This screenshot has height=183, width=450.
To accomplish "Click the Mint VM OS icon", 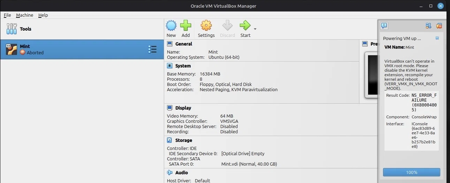I will click(12, 49).
